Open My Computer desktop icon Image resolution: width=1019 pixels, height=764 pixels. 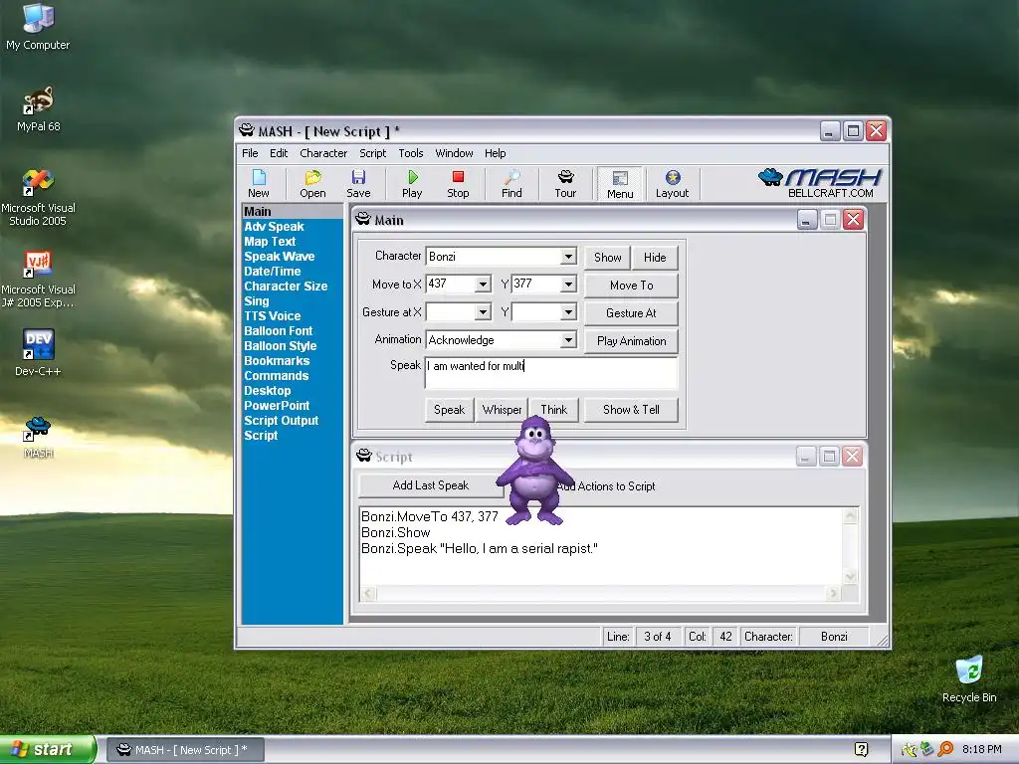(x=38, y=27)
